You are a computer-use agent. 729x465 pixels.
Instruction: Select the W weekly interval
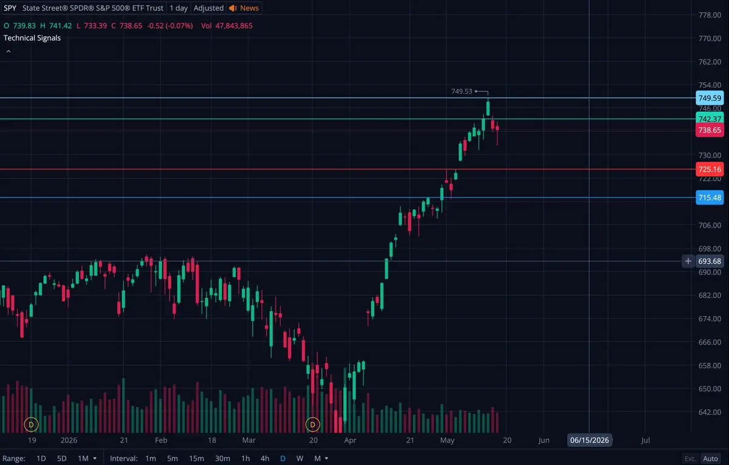click(x=300, y=458)
